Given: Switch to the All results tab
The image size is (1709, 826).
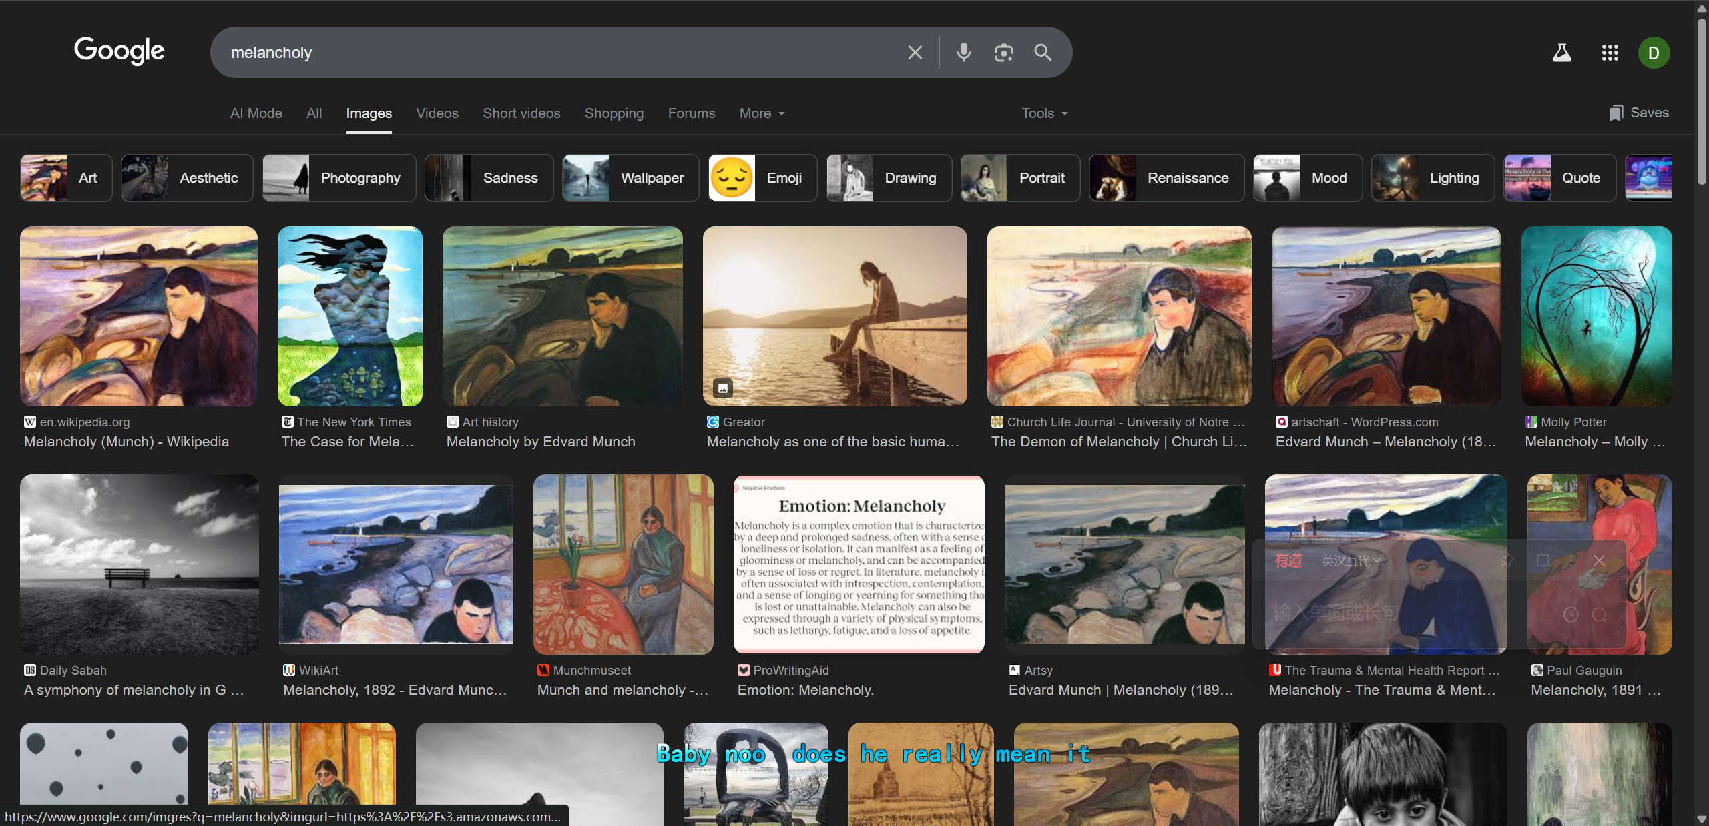Looking at the screenshot, I should point(314,113).
